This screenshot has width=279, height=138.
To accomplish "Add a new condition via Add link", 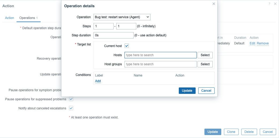I will point(98,81).
